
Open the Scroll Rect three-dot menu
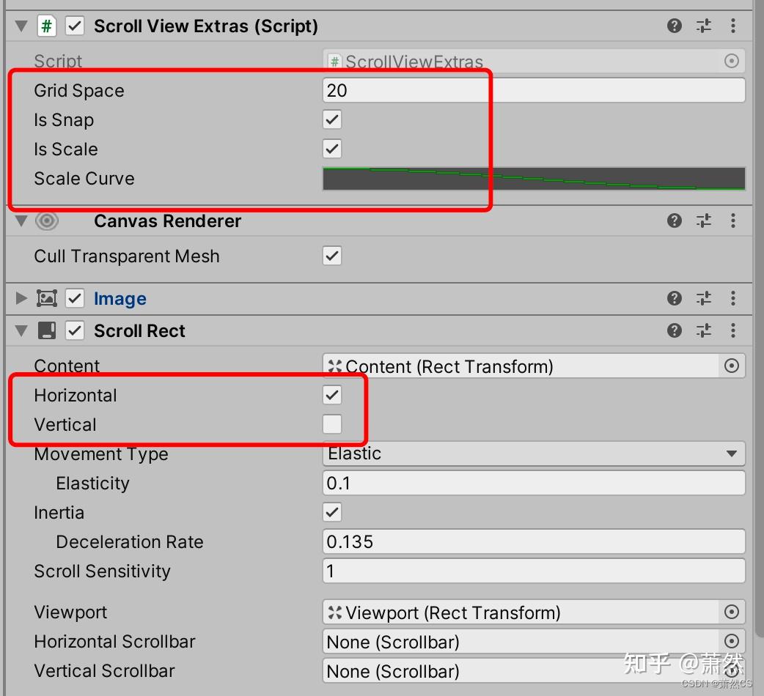(732, 330)
